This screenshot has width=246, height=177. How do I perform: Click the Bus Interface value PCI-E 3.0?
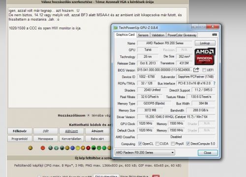tap(194, 83)
